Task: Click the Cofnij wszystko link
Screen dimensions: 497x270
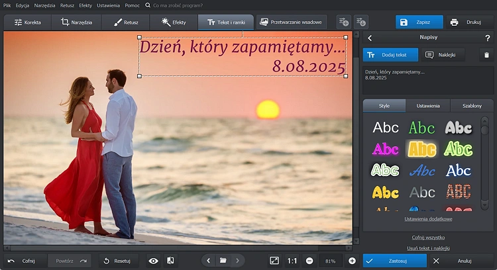Action: (428, 238)
